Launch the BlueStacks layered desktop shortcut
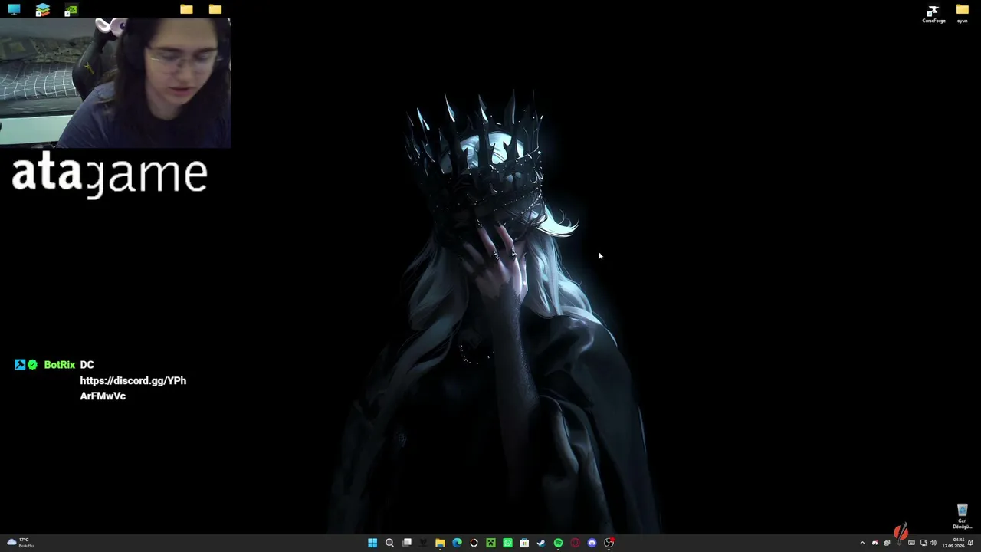Viewport: 981px width, 552px height. coord(42,9)
